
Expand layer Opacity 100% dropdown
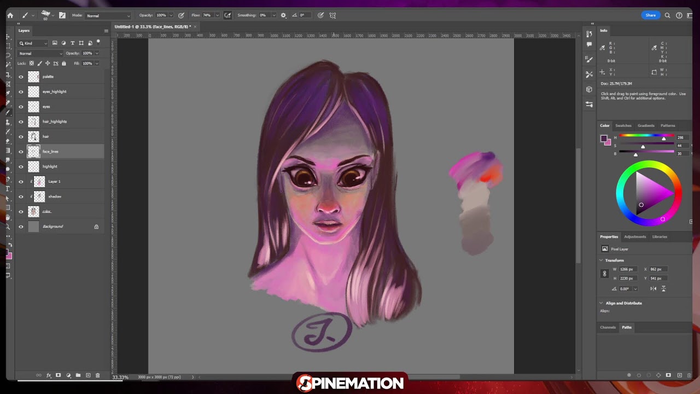click(97, 53)
